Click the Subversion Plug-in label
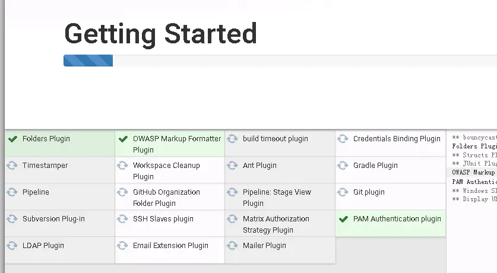Viewport: 497px width, 273px height. point(53,219)
